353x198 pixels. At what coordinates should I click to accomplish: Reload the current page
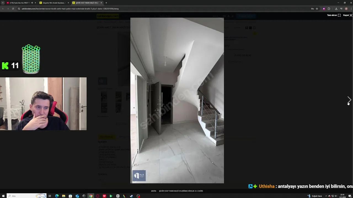tap(13, 9)
